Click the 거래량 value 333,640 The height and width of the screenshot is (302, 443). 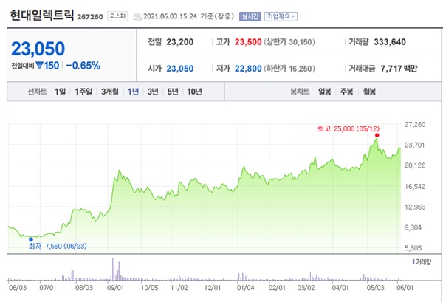tap(390, 42)
